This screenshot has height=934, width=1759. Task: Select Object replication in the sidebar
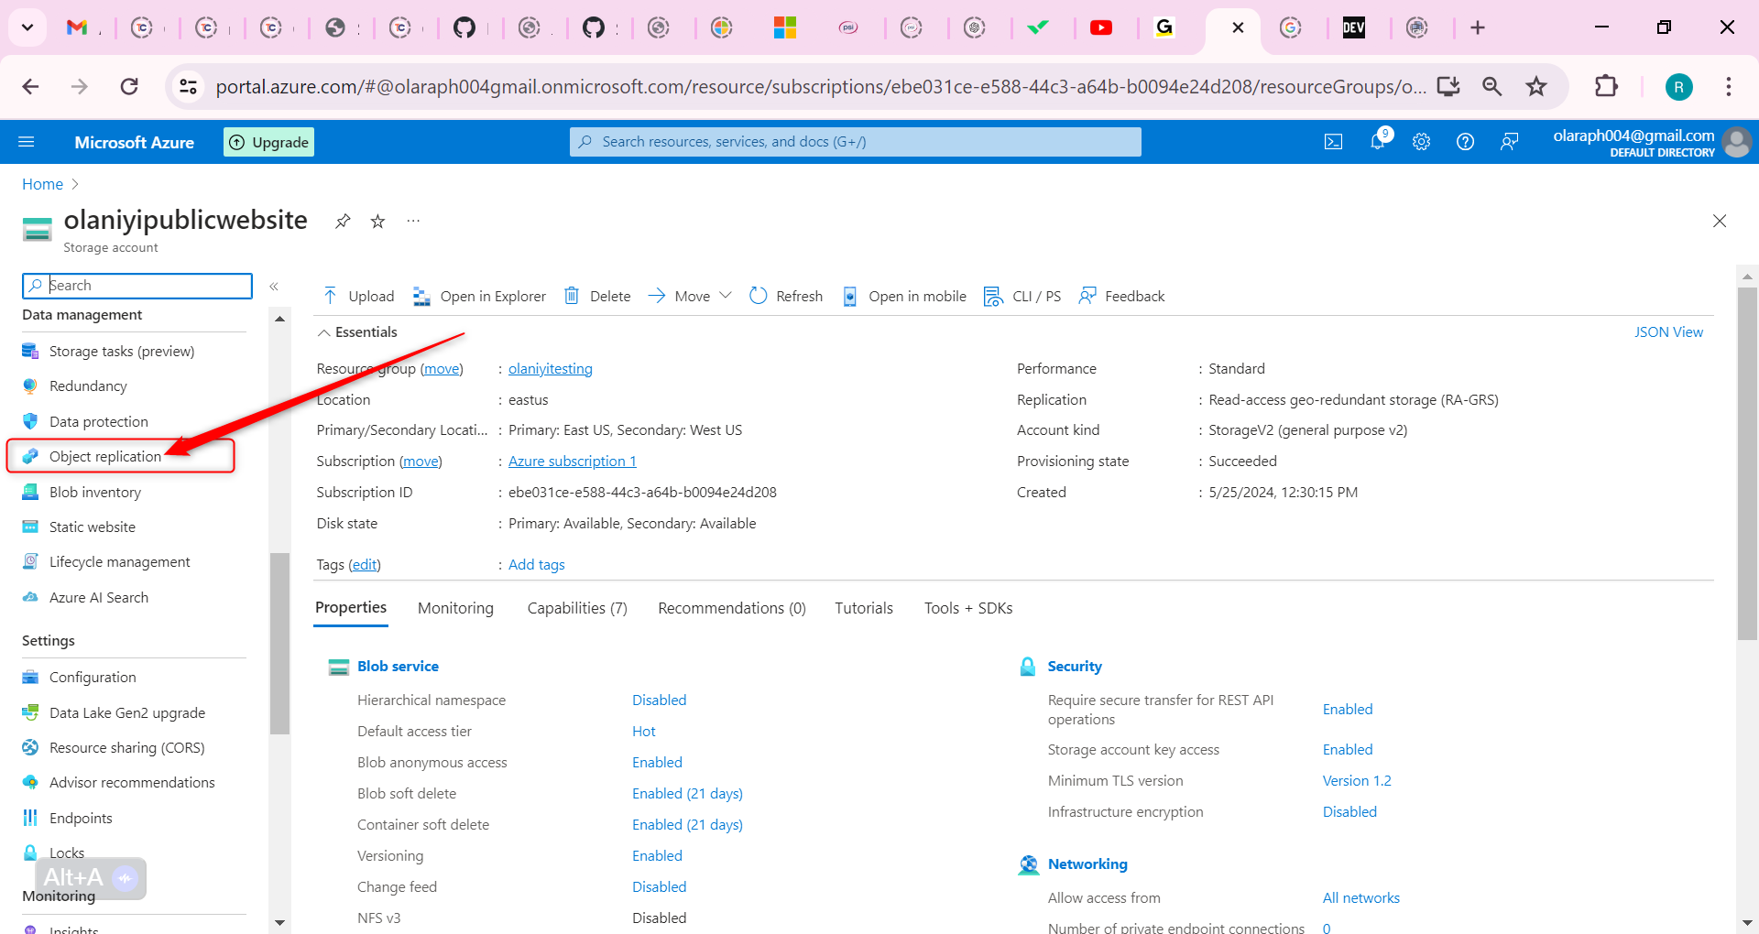pos(105,456)
